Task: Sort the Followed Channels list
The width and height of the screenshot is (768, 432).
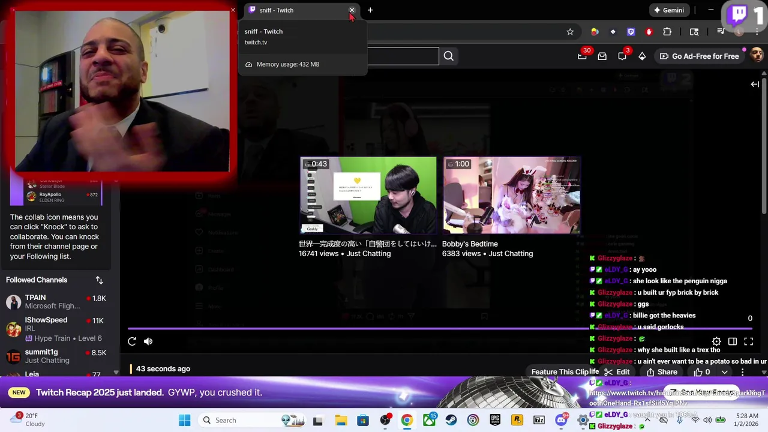Action: coord(100,280)
